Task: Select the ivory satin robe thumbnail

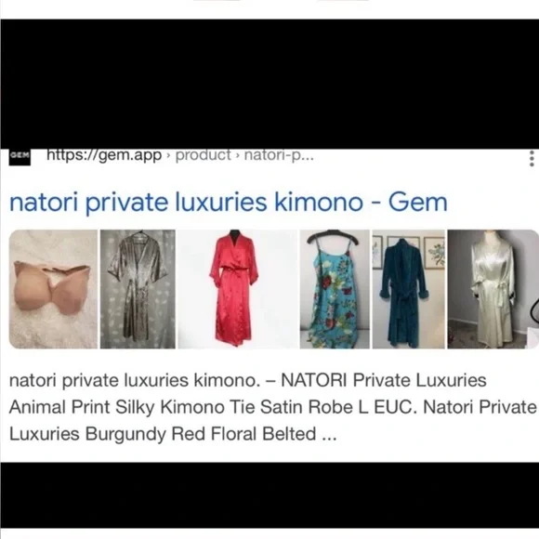Action: [x=493, y=289]
